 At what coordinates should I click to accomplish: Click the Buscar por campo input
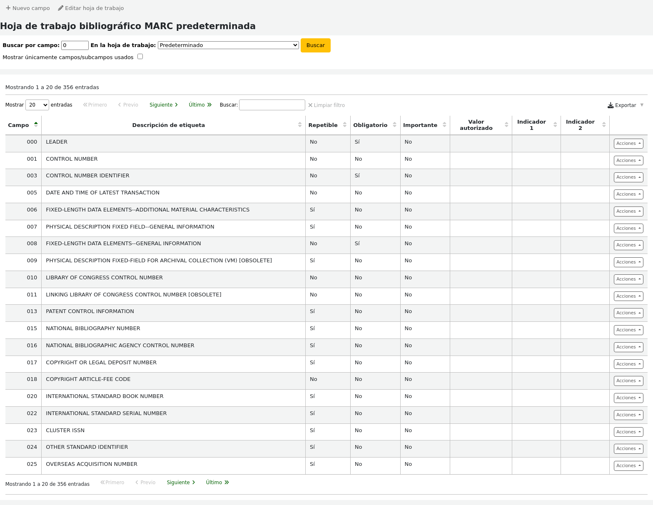tap(75, 45)
